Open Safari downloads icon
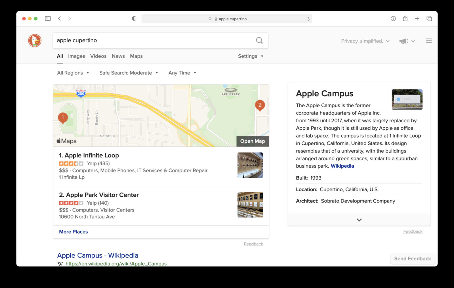This screenshot has height=288, width=454. [393, 19]
